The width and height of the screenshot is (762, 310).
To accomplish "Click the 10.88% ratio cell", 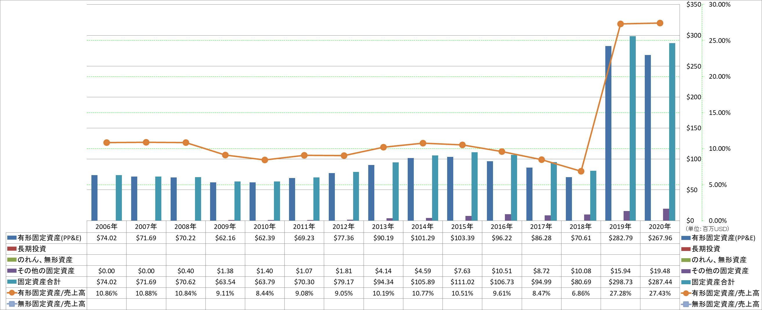I will [x=146, y=293].
